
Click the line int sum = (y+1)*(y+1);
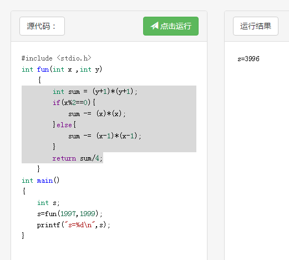point(95,92)
